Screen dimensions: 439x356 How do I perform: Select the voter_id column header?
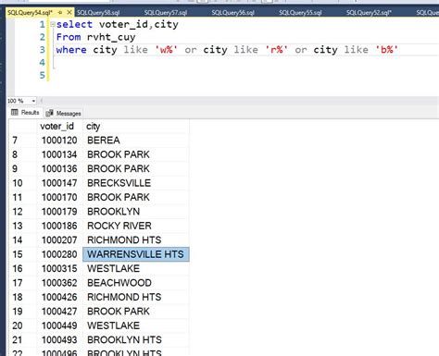[x=60, y=127]
